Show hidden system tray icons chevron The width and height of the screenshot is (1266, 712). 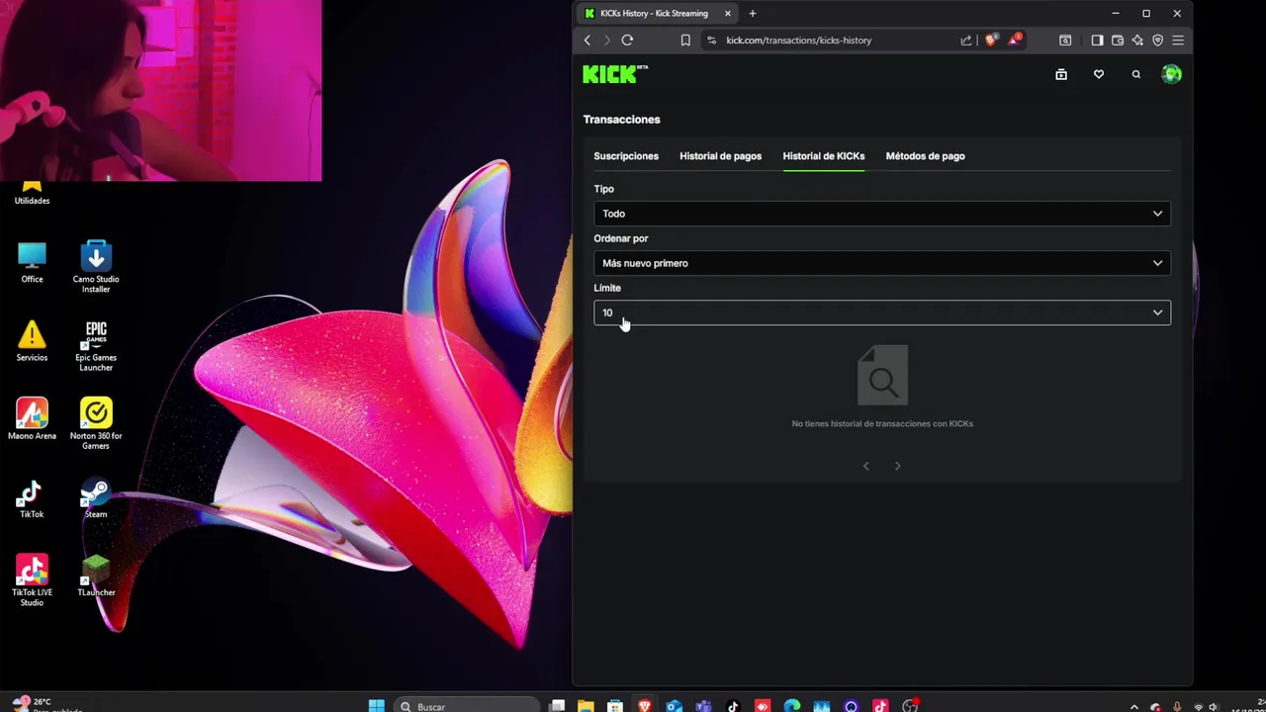[1134, 707]
